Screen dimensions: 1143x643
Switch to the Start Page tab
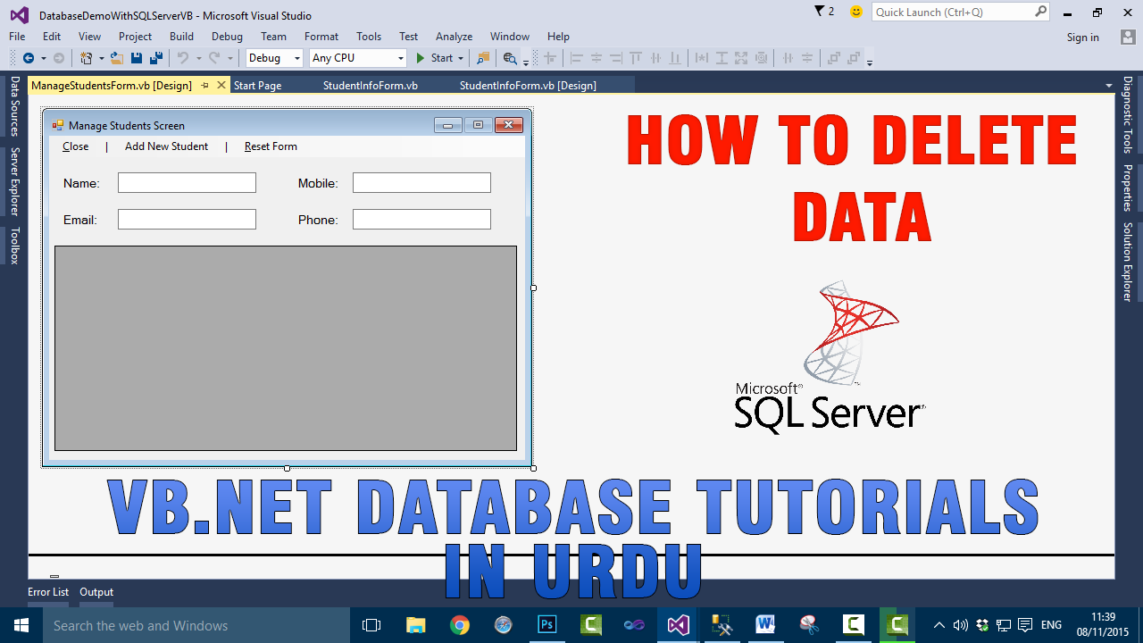coord(257,86)
